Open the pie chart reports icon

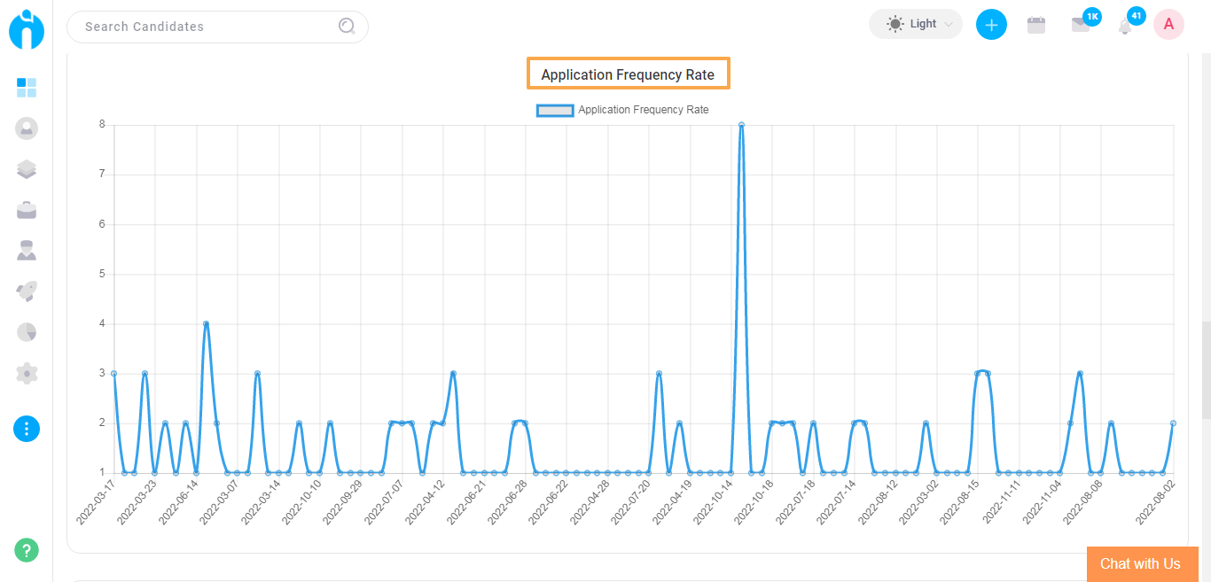[27, 331]
